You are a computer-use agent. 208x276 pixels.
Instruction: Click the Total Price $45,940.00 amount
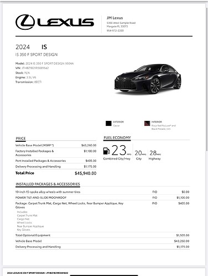tap(85, 173)
